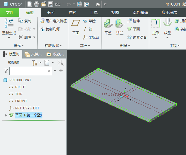186x155 pixels.
Task: Expand 平面 1(第一个壁) tree node
Action: [6, 115]
